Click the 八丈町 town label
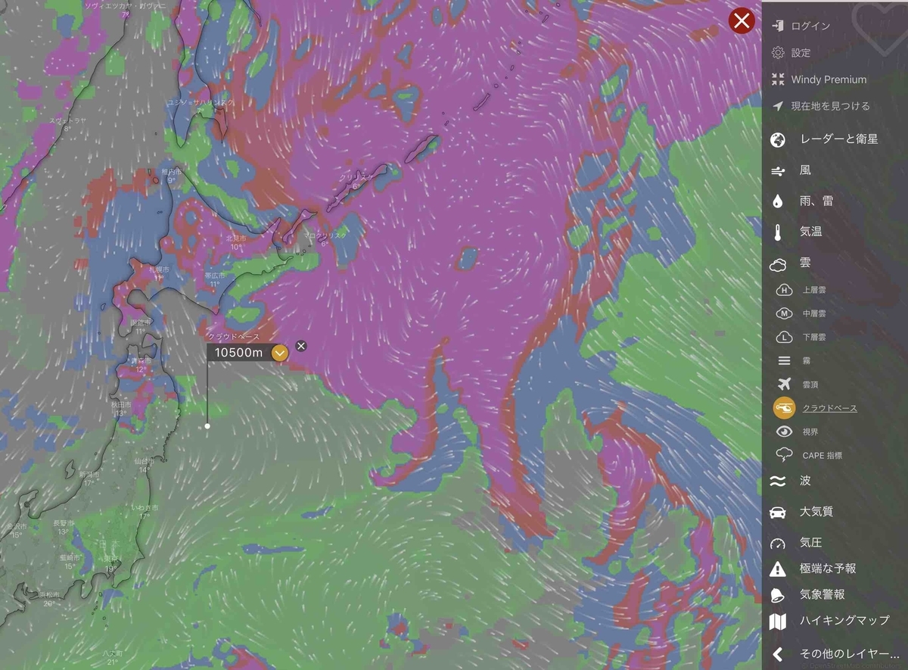Image resolution: width=908 pixels, height=670 pixels. [x=112, y=653]
